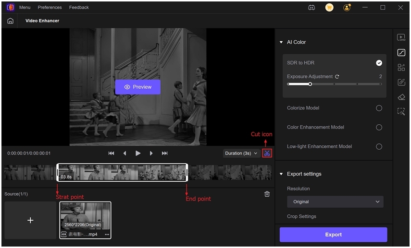Open the edit pencil sidebar icon
Image resolution: width=411 pixels, height=248 pixels.
[x=401, y=83]
